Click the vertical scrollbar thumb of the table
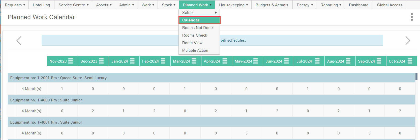420x140 pixels. [416, 76]
